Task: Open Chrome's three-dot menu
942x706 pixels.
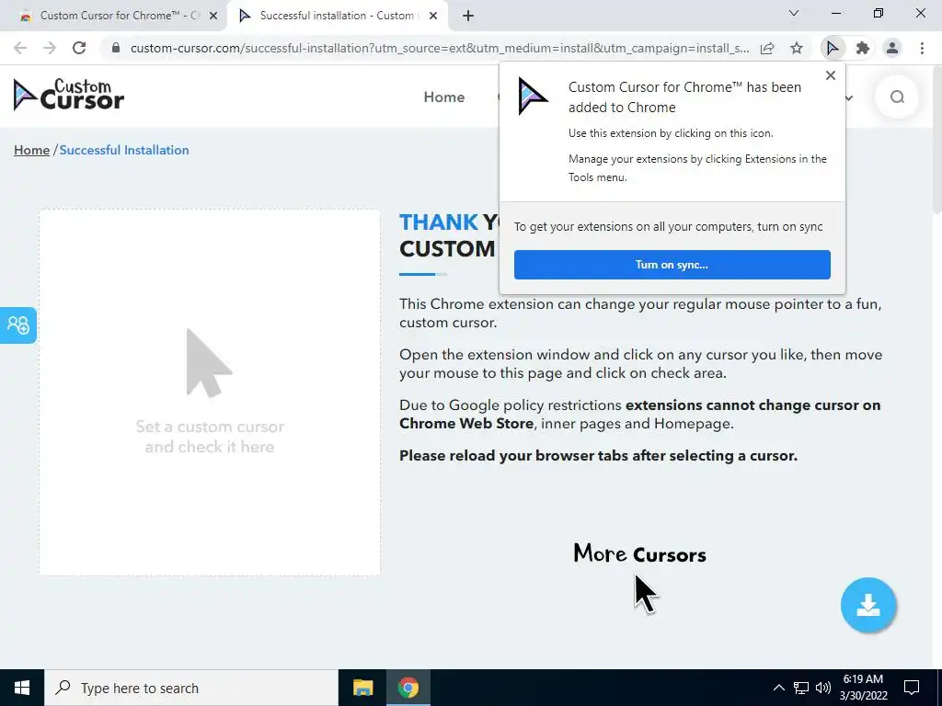Action: (922, 48)
